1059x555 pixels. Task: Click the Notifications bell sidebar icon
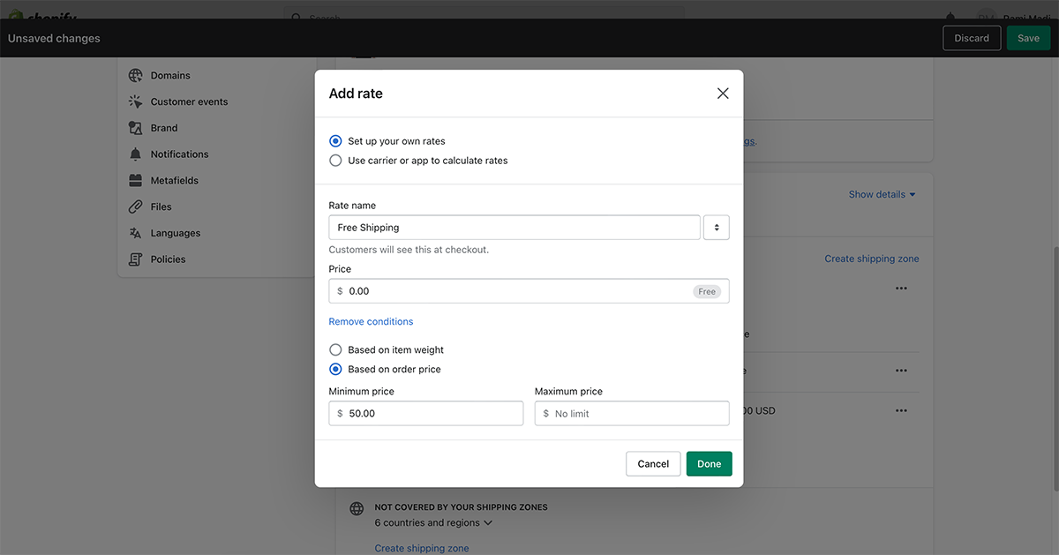136,154
